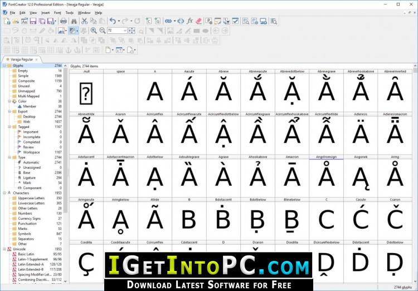Click the Undo arrow icon
The width and height of the screenshot is (418, 291).
[113, 21]
